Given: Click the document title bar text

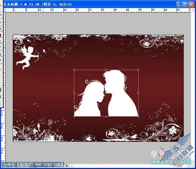Looking at the screenshot, I should [39, 4].
